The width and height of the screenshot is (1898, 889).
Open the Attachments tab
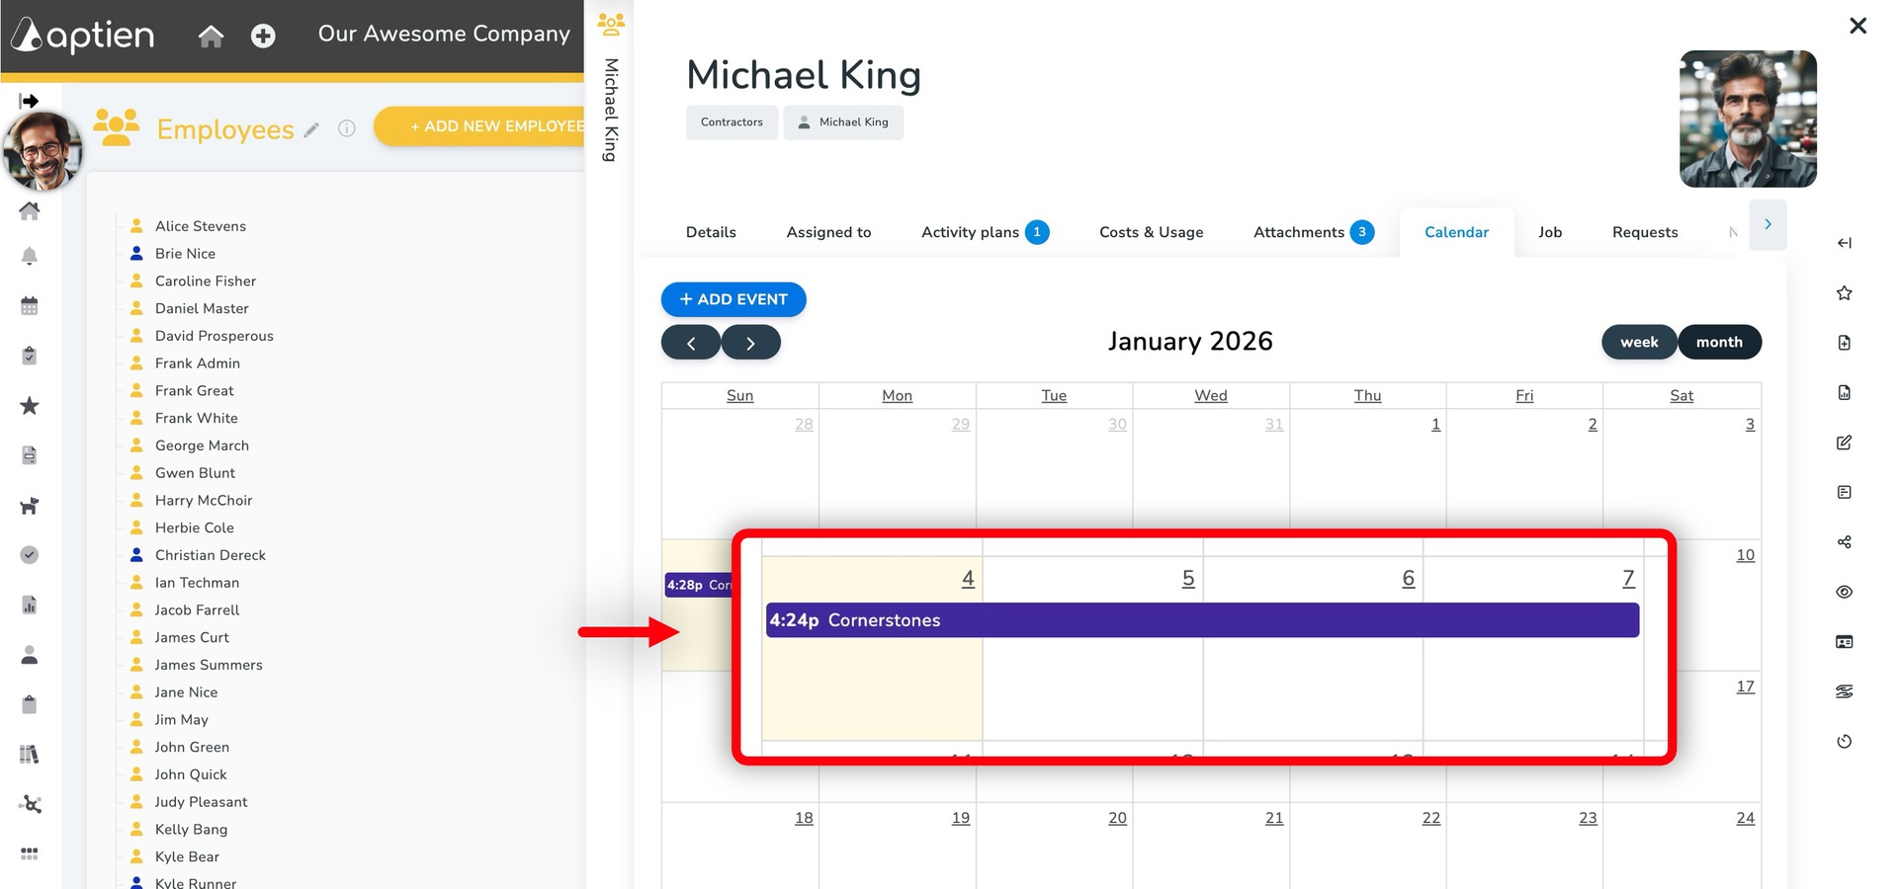[1298, 232]
